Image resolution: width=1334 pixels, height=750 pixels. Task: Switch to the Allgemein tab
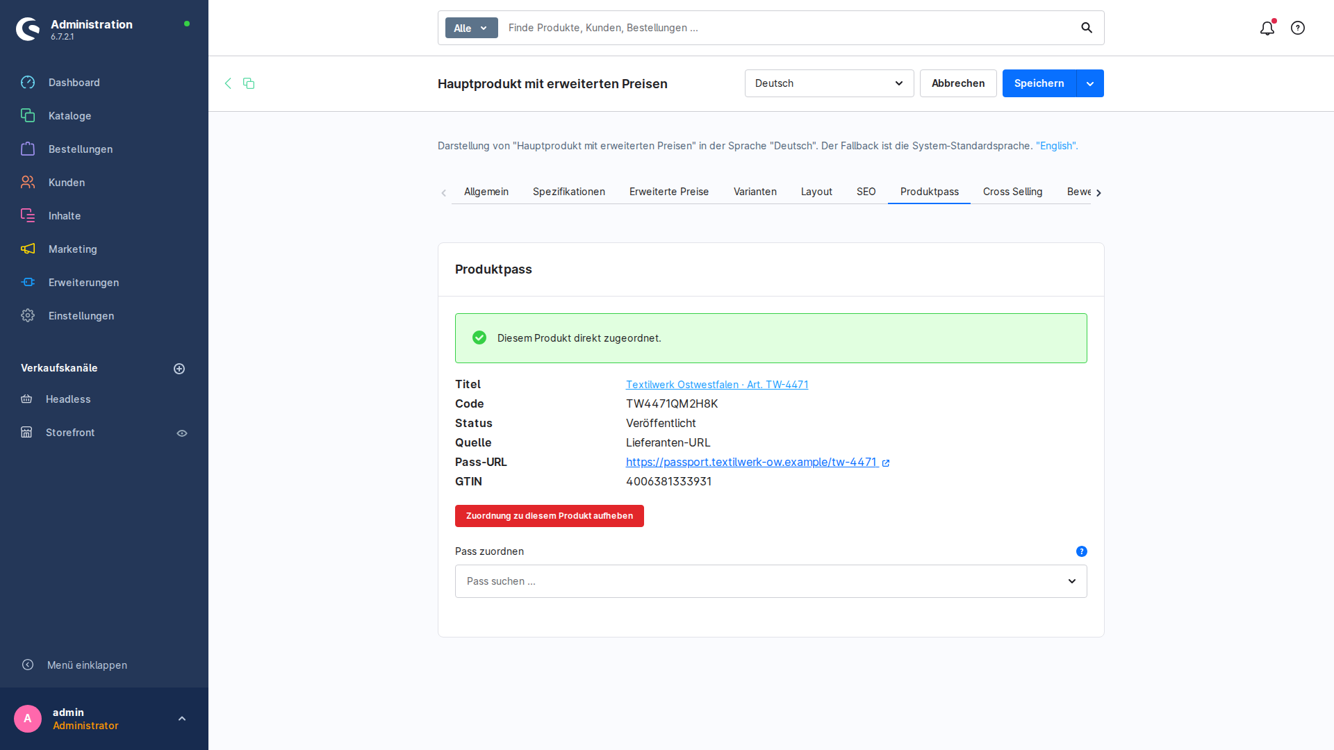point(486,192)
